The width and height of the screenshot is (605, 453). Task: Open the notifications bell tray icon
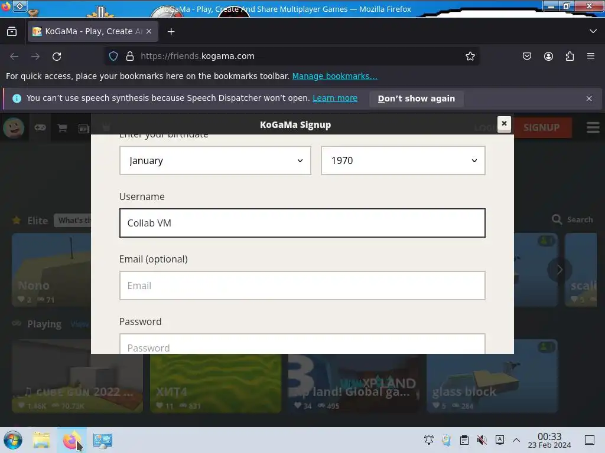tap(429, 440)
